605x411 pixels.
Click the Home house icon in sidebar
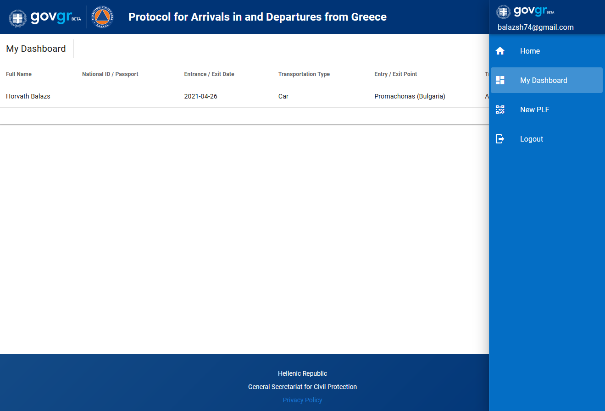[x=500, y=51]
